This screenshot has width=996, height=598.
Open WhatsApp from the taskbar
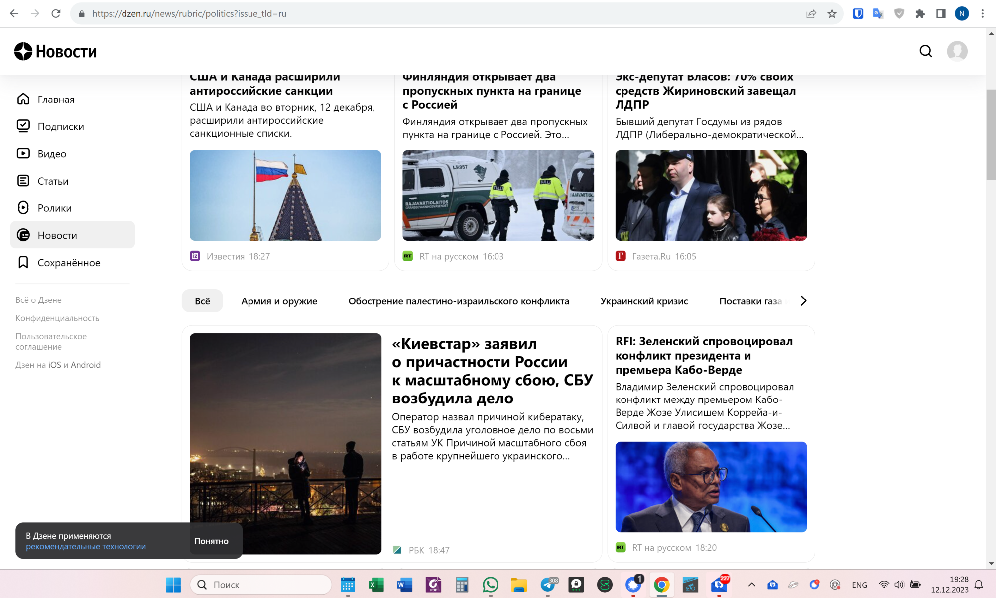click(491, 585)
